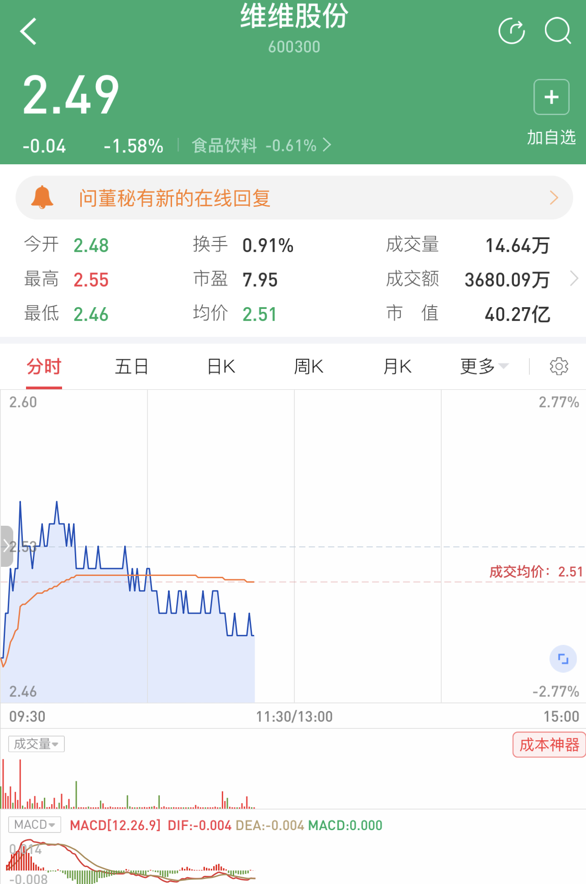Open 问董秘 online reply notice

click(x=294, y=198)
